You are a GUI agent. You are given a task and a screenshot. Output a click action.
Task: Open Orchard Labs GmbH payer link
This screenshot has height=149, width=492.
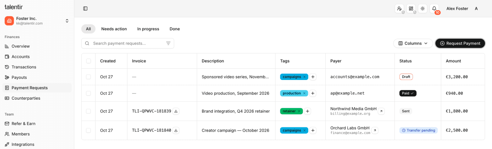(375, 130)
